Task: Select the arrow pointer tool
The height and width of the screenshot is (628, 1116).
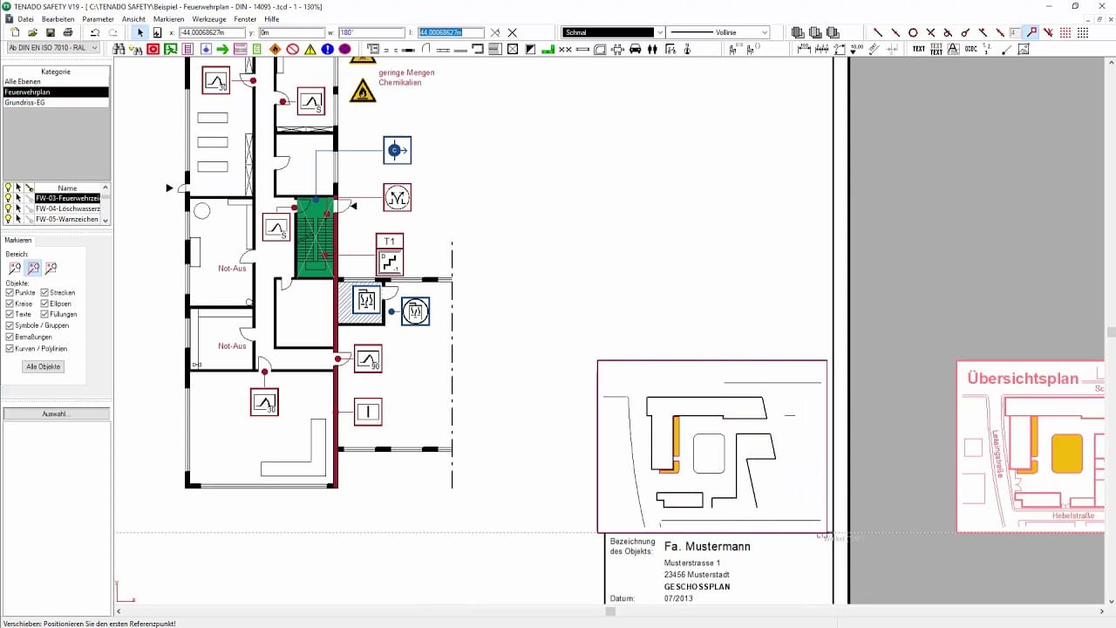Action: pyautogui.click(x=139, y=32)
